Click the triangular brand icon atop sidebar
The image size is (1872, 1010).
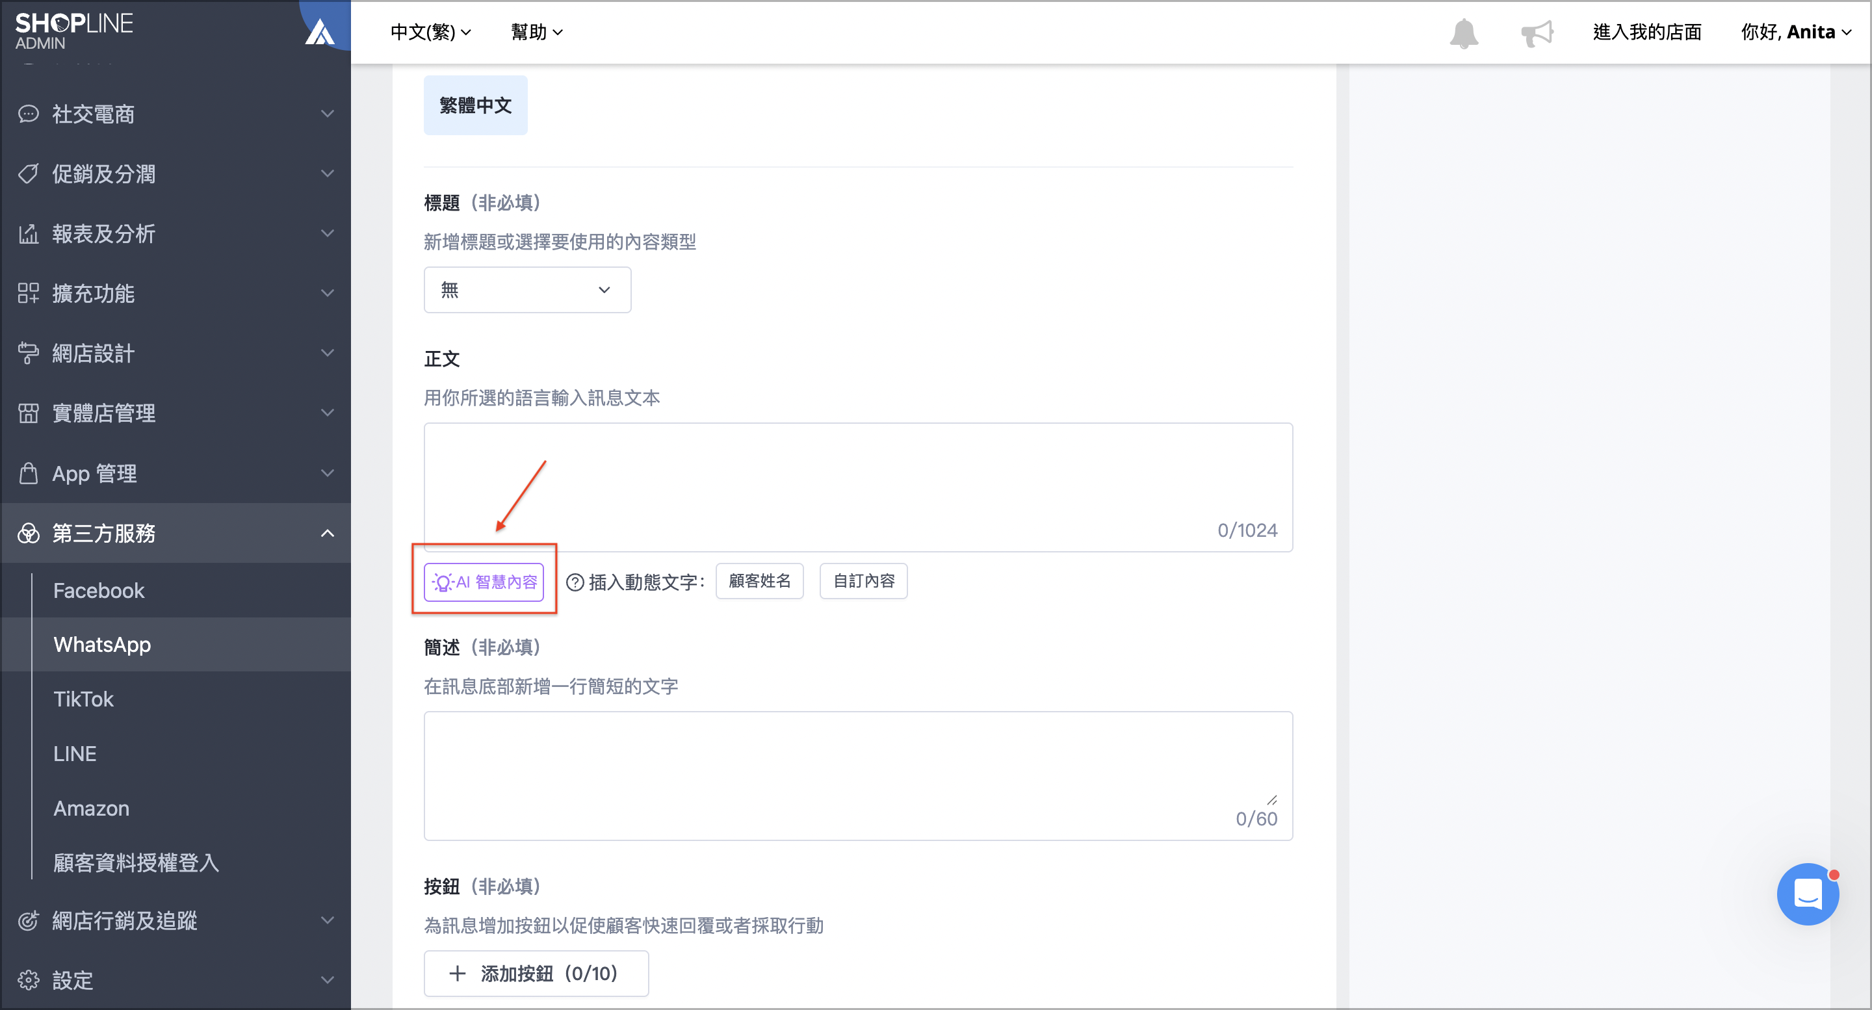[x=320, y=32]
